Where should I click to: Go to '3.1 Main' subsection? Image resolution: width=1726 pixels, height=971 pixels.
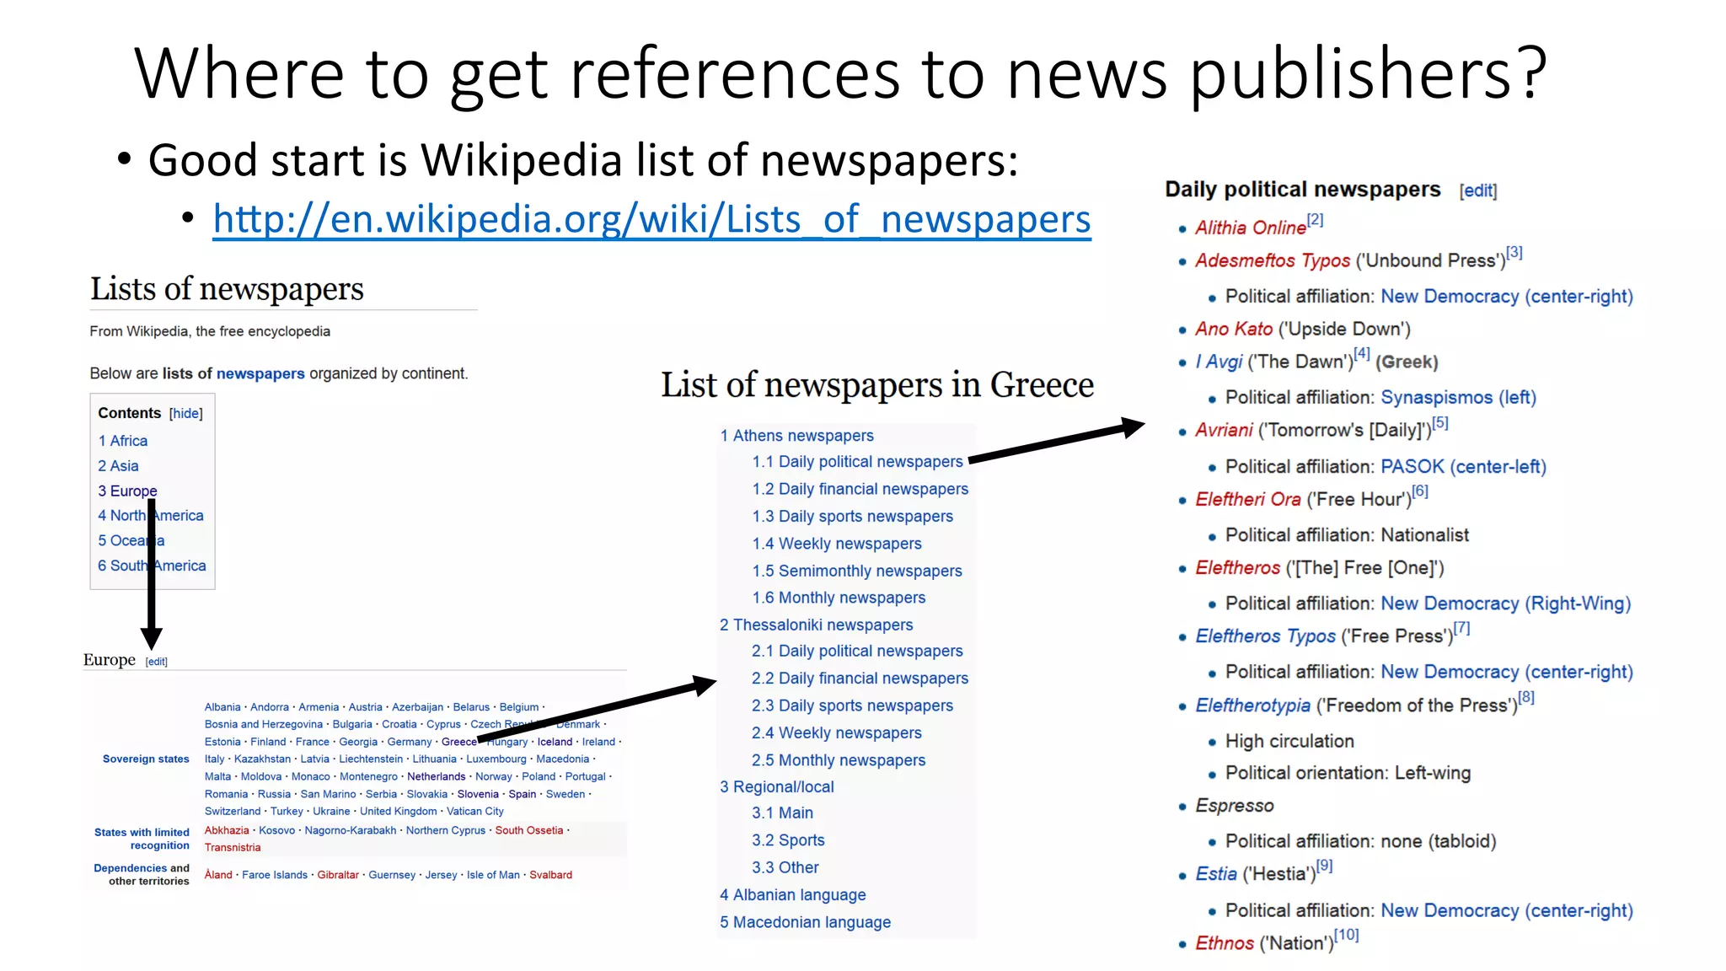pyautogui.click(x=782, y=813)
